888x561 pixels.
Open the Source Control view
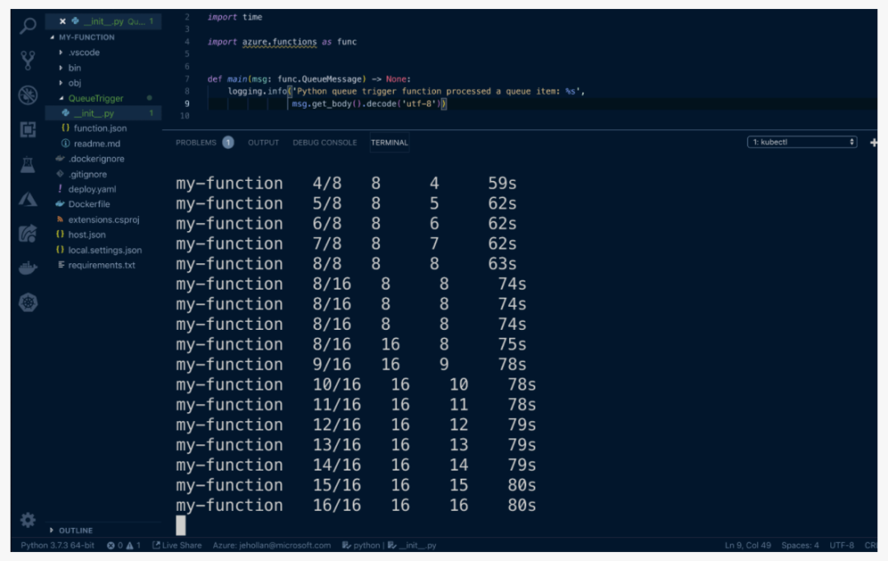pos(28,60)
